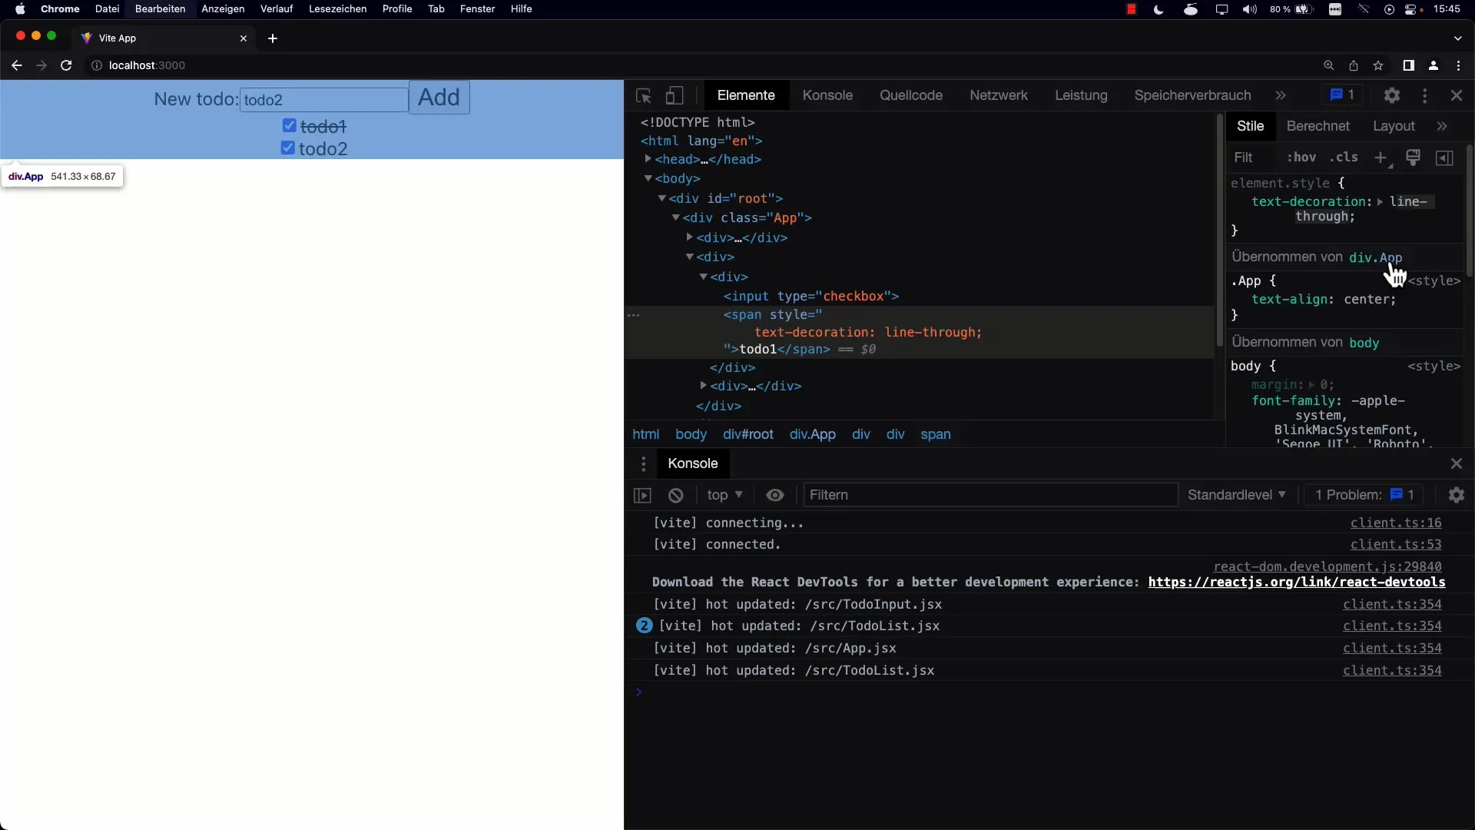Viewport: 1475px width, 830px height.
Task: Click the add new style rule icon
Action: (1380, 158)
